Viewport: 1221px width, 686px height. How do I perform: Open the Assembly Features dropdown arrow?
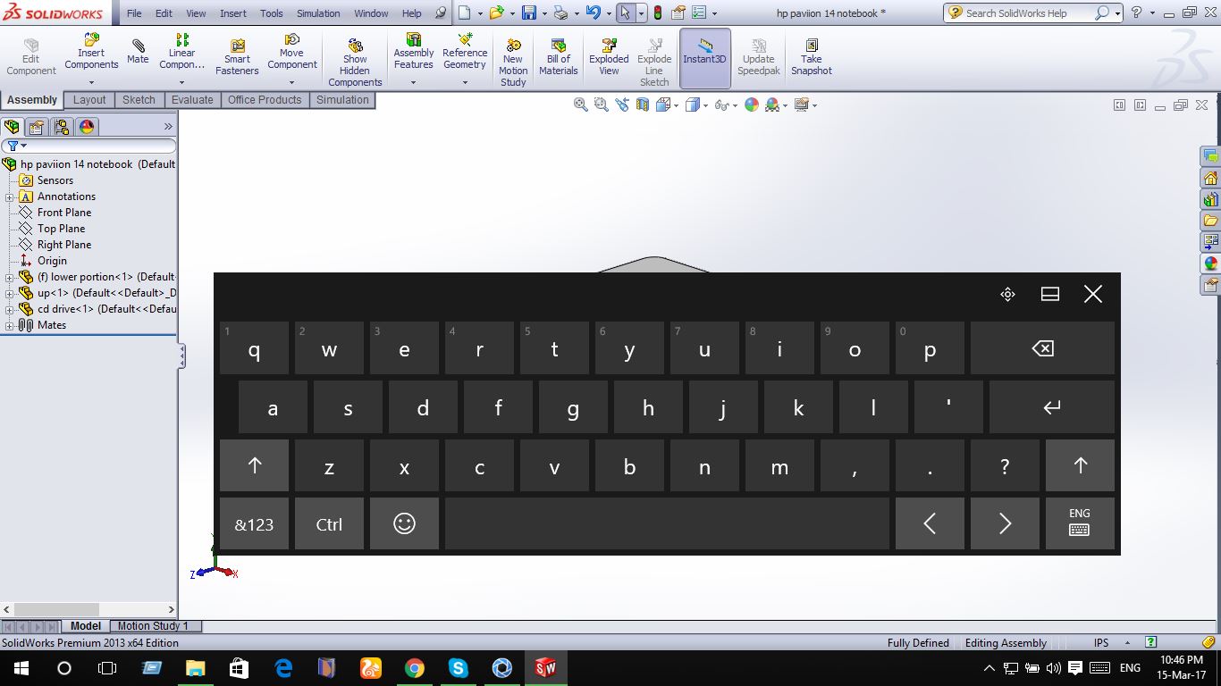[414, 82]
